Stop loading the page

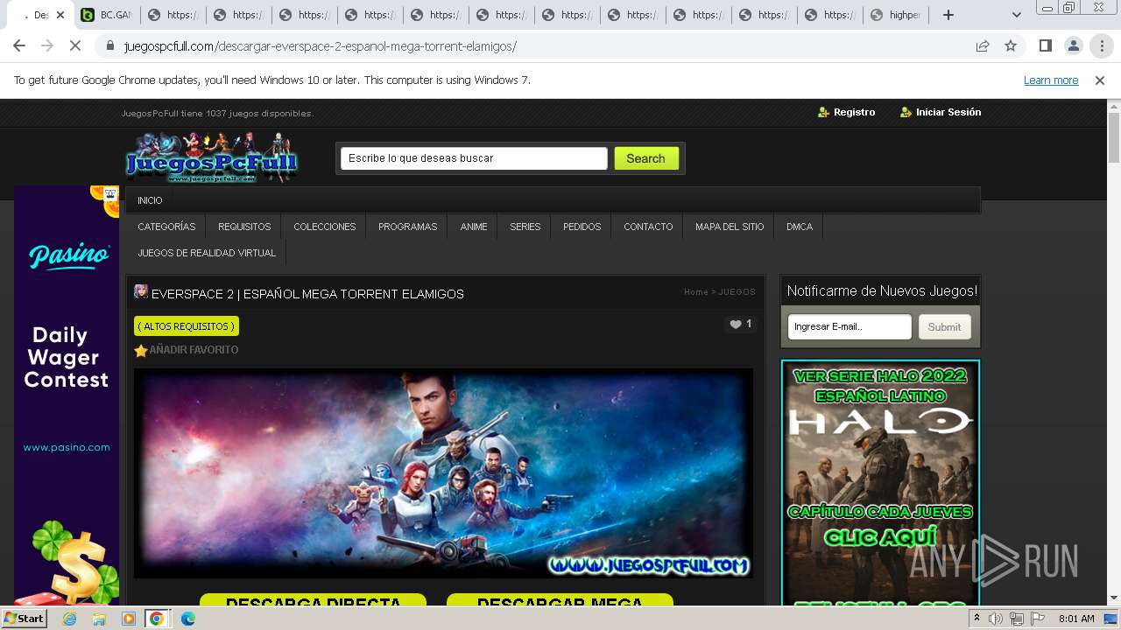(x=75, y=45)
